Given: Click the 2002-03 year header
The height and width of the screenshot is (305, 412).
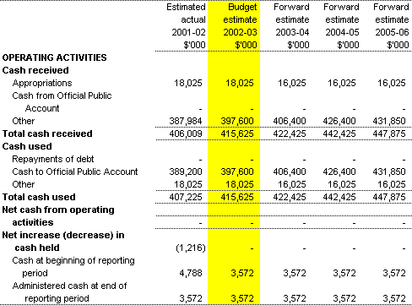Looking at the screenshot, I should click(x=240, y=32).
